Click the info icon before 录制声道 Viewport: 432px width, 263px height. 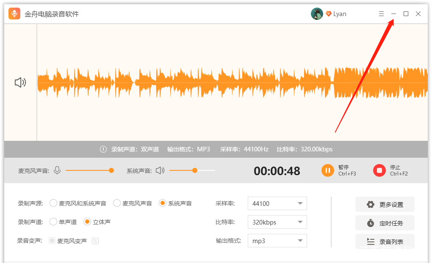[x=103, y=149]
